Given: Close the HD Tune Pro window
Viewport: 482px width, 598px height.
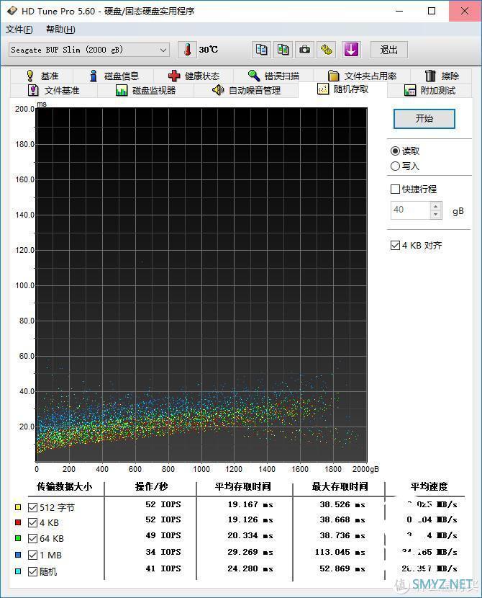Looking at the screenshot, I should coord(465,11).
